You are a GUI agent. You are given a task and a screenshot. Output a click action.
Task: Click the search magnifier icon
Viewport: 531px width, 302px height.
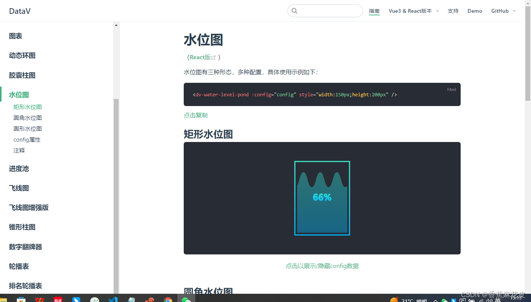coord(295,11)
